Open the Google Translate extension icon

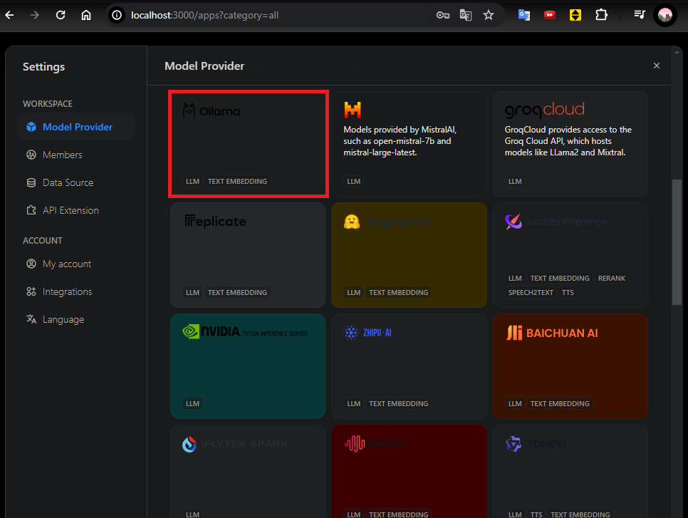click(x=524, y=16)
